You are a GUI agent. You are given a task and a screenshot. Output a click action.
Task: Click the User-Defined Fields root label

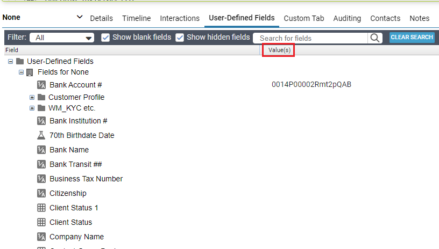(60, 61)
